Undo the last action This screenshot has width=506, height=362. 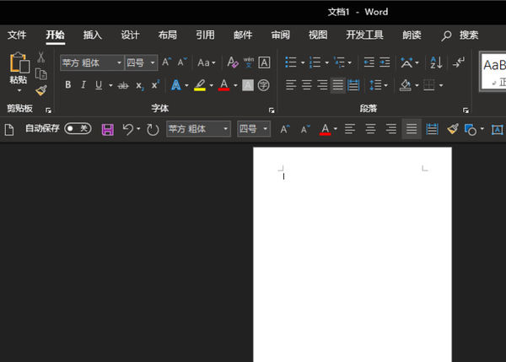(x=128, y=129)
